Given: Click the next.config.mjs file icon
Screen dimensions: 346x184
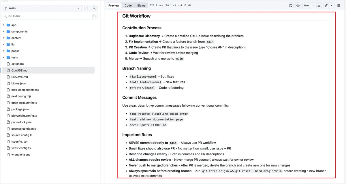Looking at the screenshot, I should [8, 96].
